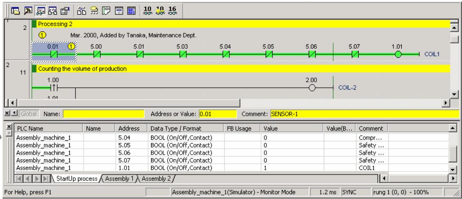Screen dimensions: 462x199
Task: Select watch row with address 5.06
Action: point(231,153)
